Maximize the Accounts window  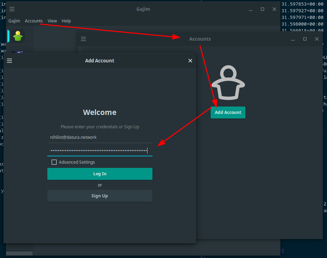click(305, 39)
